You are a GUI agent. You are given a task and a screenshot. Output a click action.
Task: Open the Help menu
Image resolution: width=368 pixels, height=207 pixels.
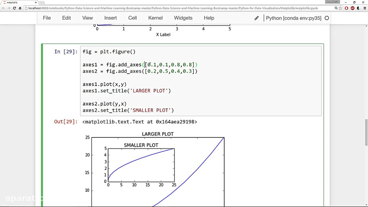[209, 18]
